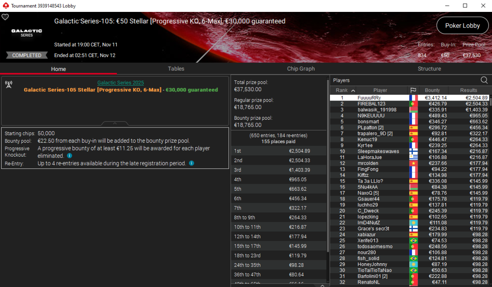Add tournament to favorites with heart icon

[x=5, y=17]
